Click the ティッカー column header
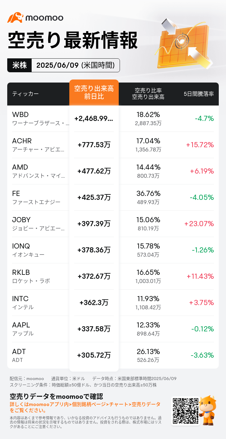226x439 pixels. click(x=25, y=94)
